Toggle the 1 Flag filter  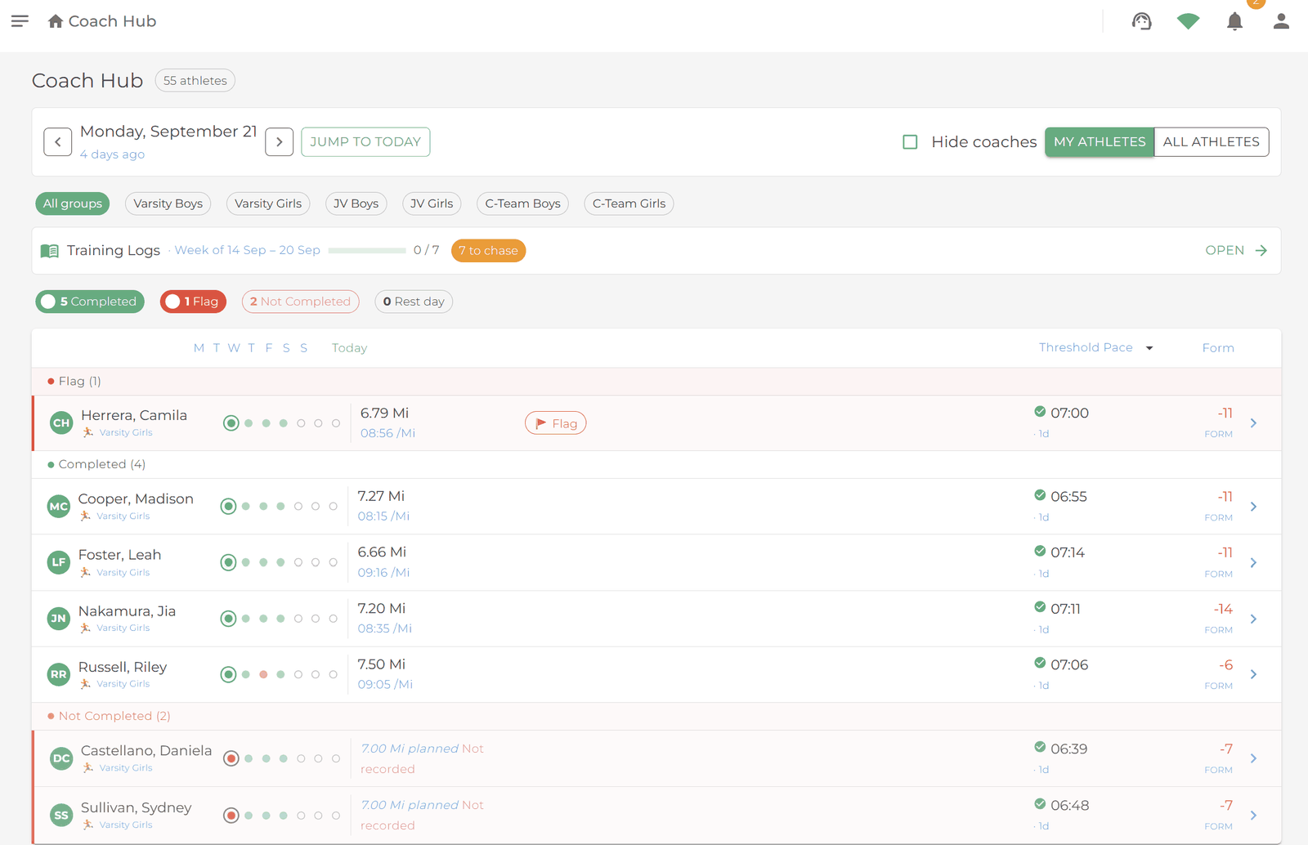(193, 302)
